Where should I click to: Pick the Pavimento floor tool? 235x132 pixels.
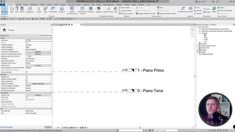pos(62,10)
